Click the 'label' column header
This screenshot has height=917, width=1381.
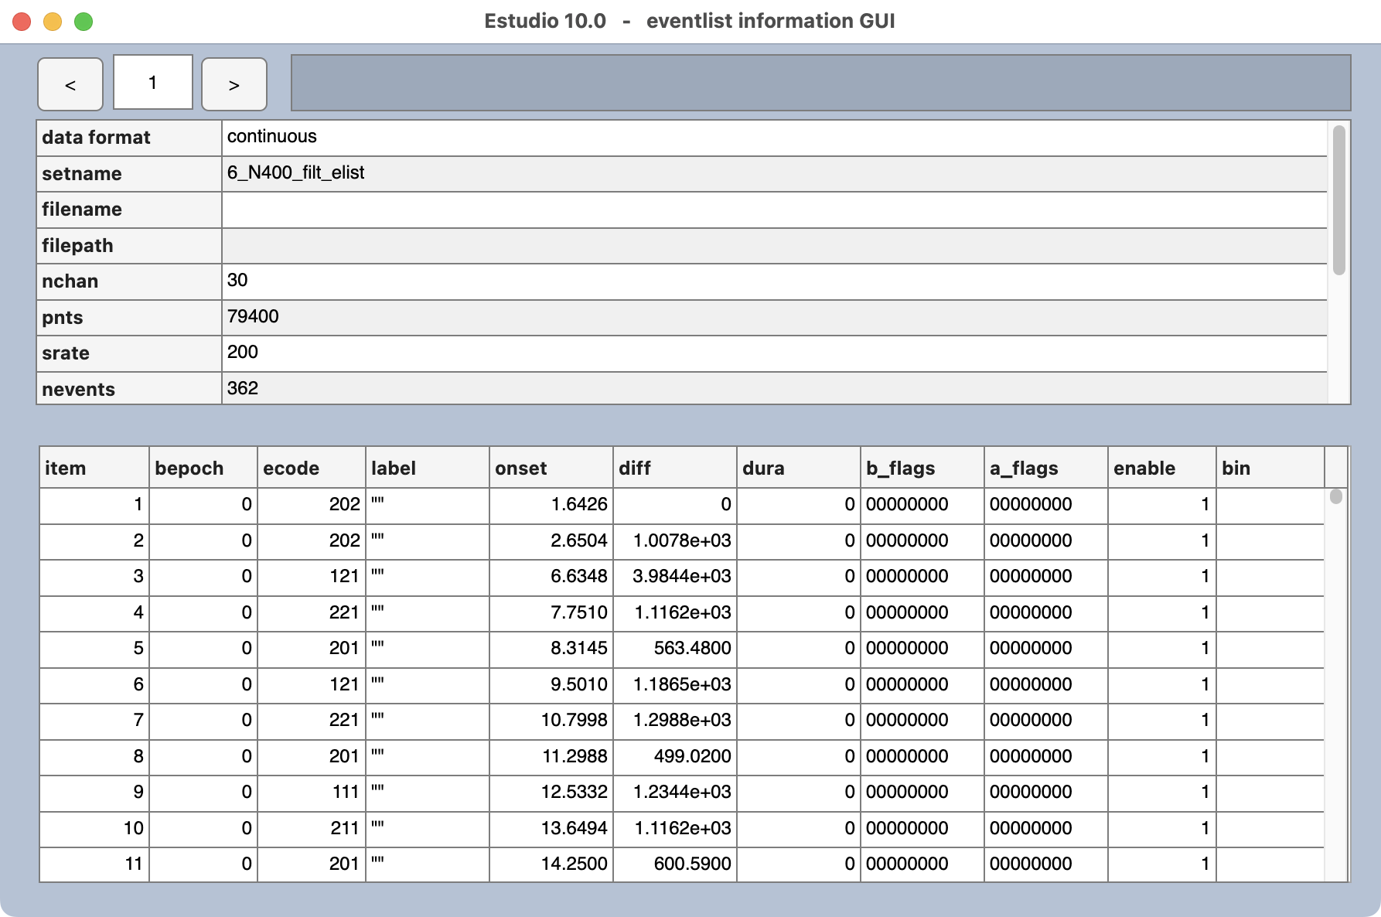pos(428,468)
